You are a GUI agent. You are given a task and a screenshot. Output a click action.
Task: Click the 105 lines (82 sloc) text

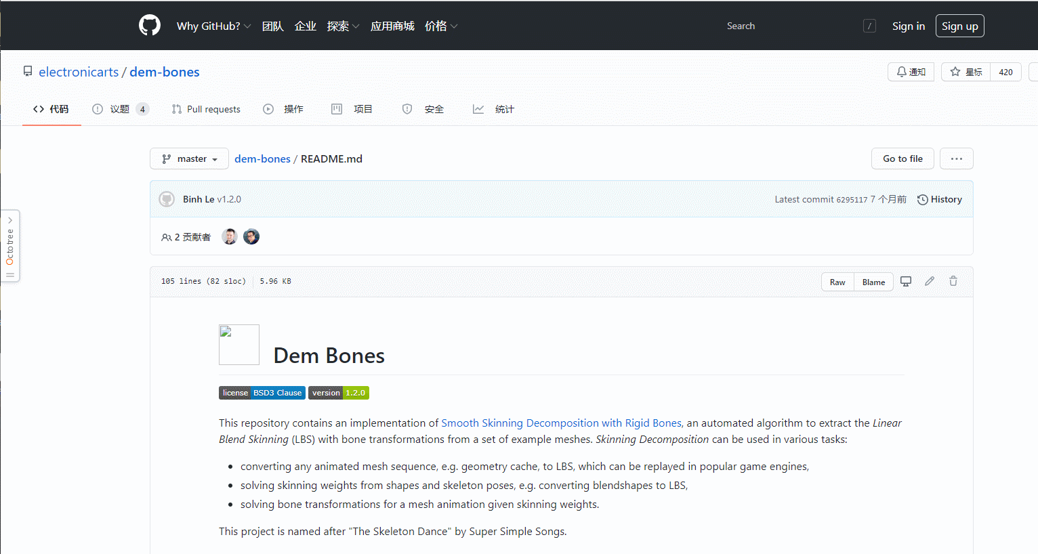pyautogui.click(x=203, y=281)
